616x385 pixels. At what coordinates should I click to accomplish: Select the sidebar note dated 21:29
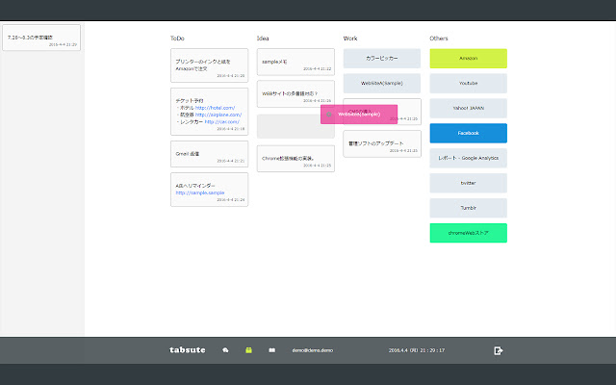[41, 38]
